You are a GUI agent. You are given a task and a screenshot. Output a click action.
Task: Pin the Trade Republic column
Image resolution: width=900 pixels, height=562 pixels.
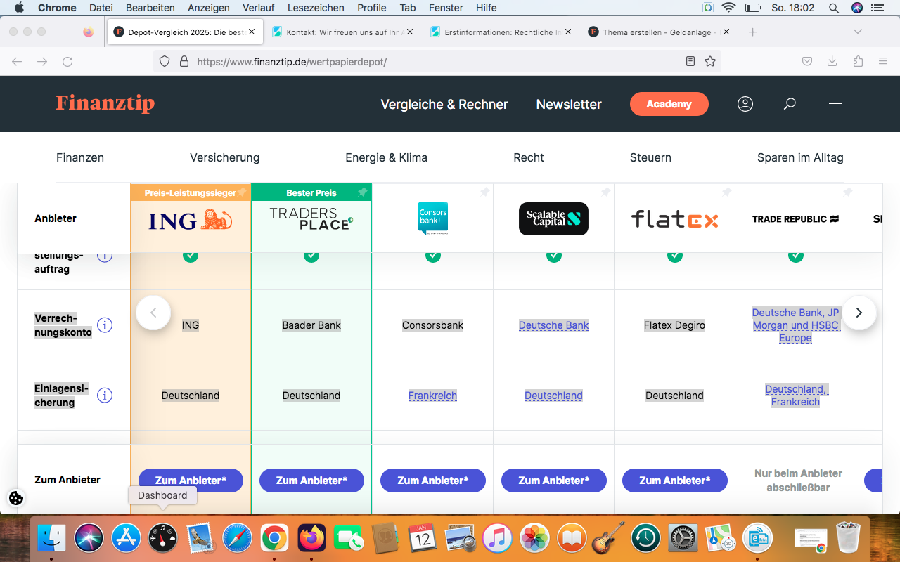point(847,192)
